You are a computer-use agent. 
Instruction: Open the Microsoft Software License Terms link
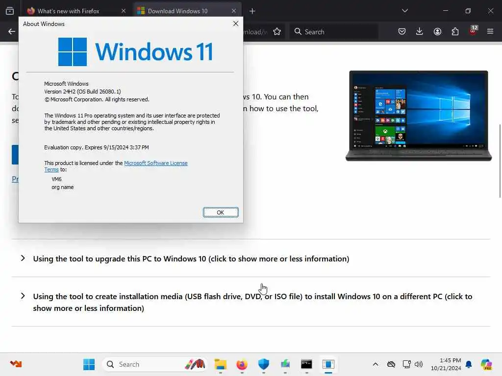click(x=155, y=163)
